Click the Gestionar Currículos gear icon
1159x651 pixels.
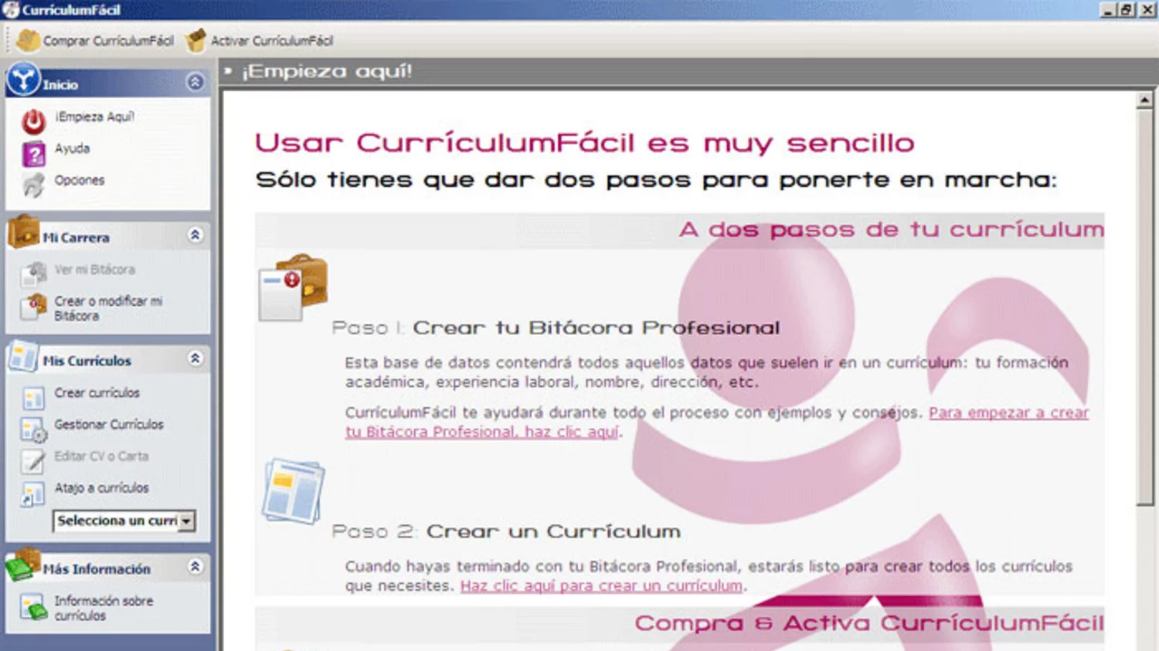coord(33,429)
